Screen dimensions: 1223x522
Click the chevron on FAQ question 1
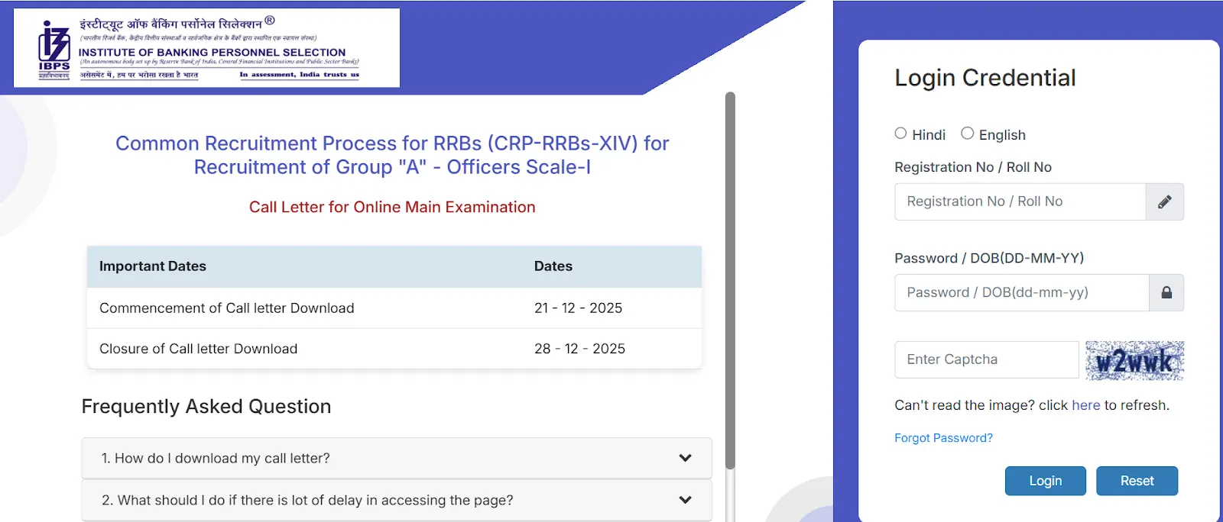click(685, 458)
